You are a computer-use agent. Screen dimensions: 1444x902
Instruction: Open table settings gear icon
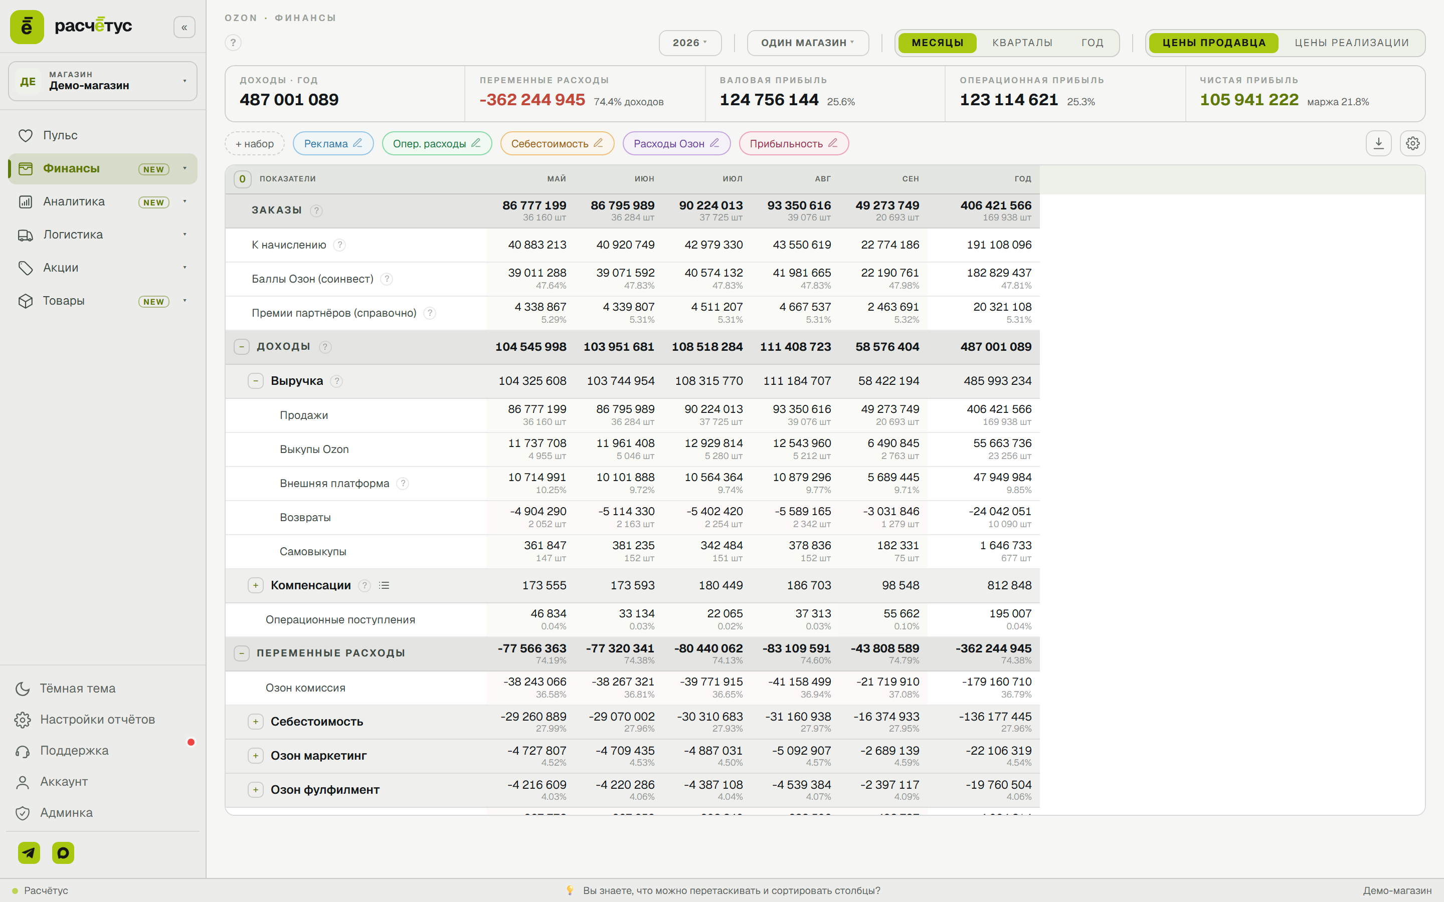coord(1412,143)
